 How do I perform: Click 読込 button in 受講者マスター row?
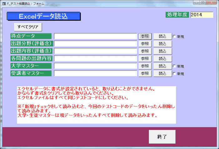coord(162,74)
